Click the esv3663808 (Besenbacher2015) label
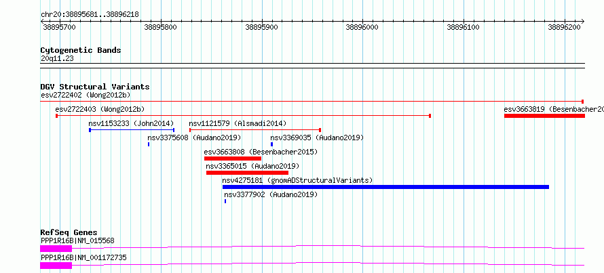The image size is (604, 273). pyautogui.click(x=261, y=152)
